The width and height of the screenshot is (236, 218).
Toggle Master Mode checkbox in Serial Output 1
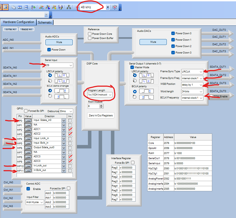pyautogui.click(x=132, y=67)
